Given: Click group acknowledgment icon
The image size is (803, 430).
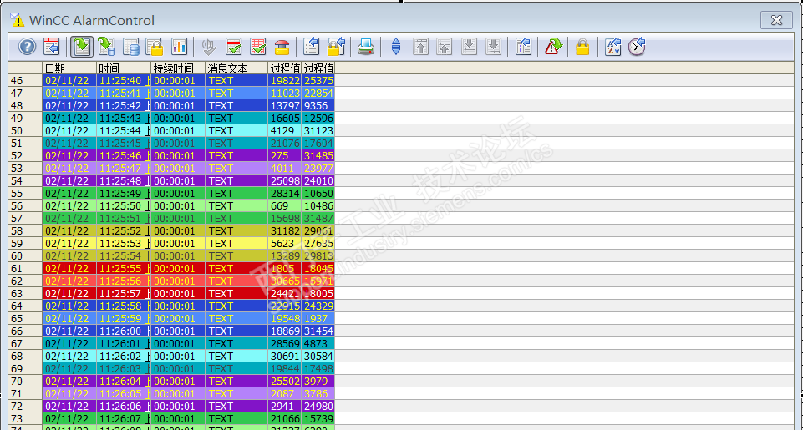Looking at the screenshot, I should coord(258,47).
